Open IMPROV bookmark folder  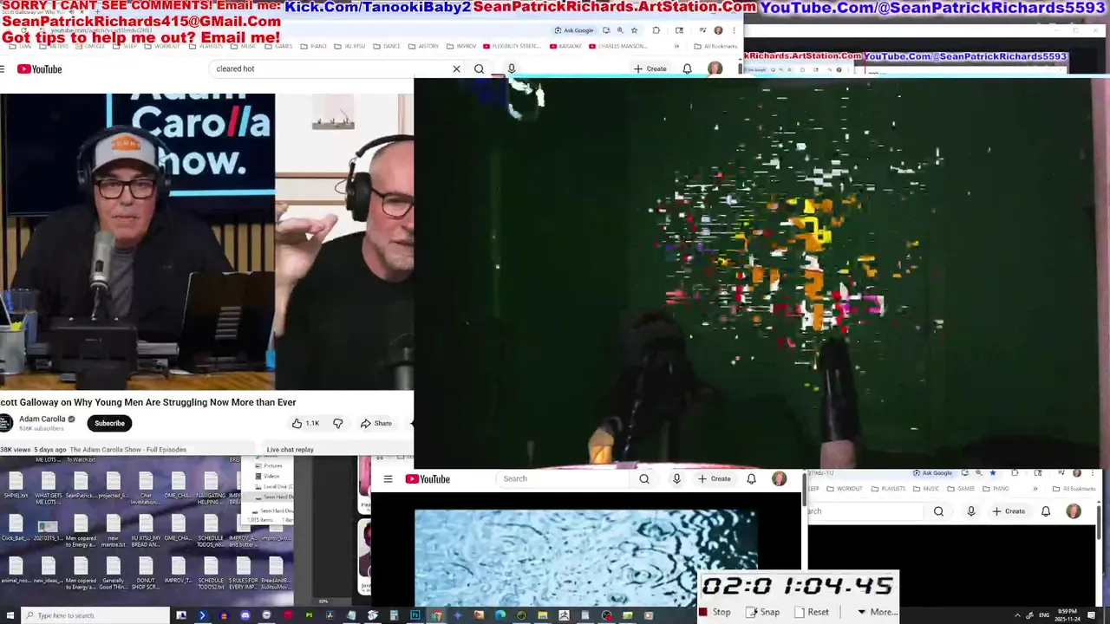point(461,46)
